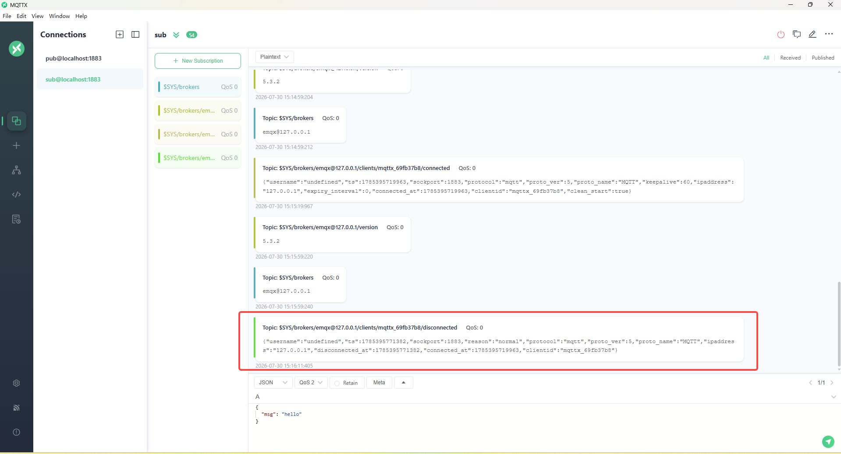Open the JSON payload format dropdown
This screenshot has width=841, height=454.
click(x=273, y=383)
